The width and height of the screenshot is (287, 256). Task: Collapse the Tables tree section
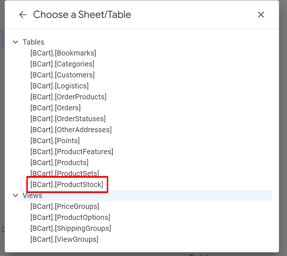point(15,42)
